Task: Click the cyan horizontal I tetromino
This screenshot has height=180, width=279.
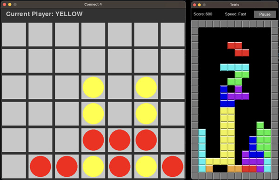Action: tap(235, 67)
